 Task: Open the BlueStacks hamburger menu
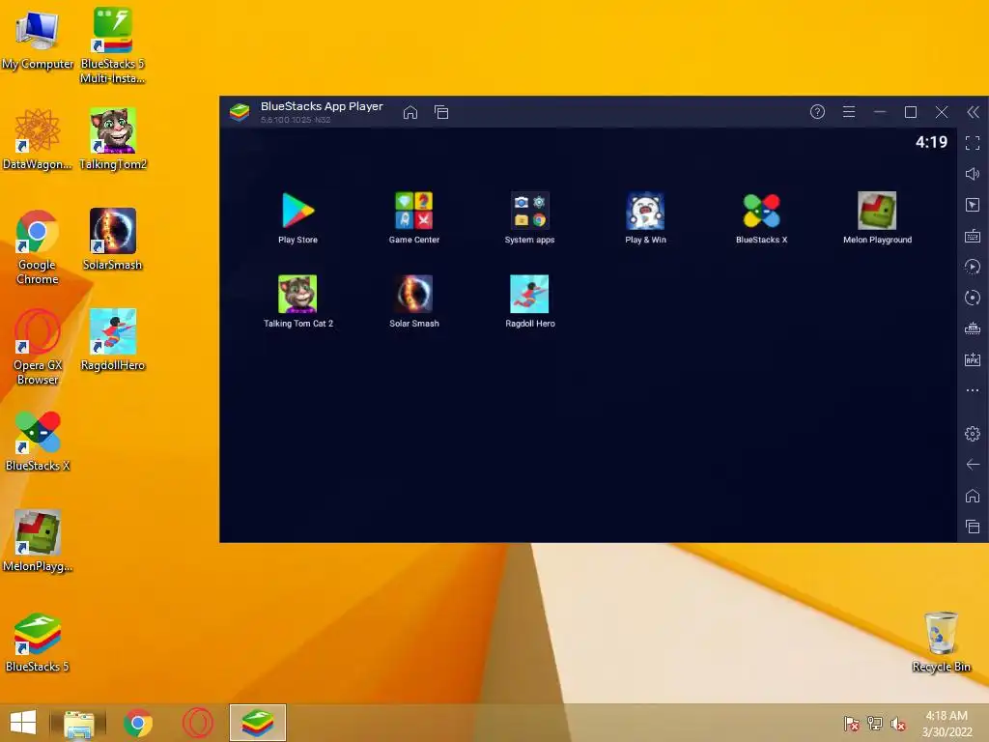(x=849, y=112)
